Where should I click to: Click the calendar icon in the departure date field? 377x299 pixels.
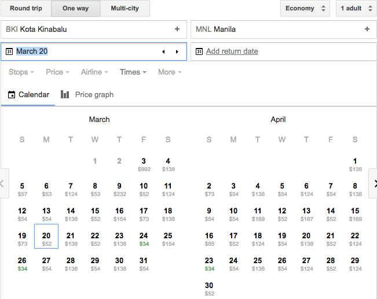9,51
